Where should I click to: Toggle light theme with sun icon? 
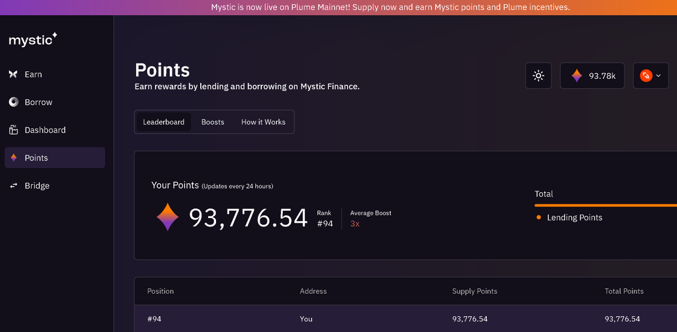tap(538, 76)
